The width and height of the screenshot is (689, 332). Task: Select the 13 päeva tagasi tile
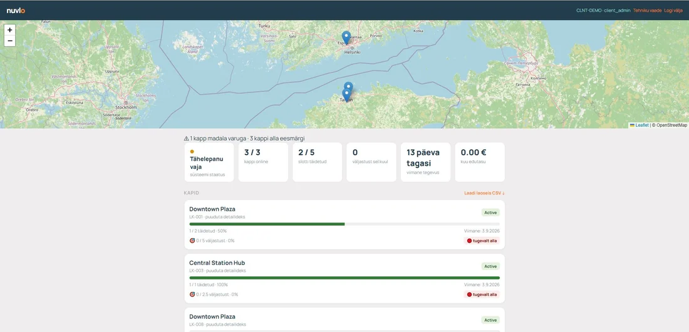coord(426,162)
